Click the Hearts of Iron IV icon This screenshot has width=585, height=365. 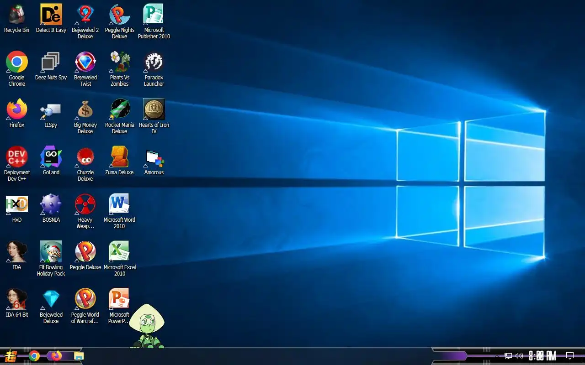tap(154, 116)
